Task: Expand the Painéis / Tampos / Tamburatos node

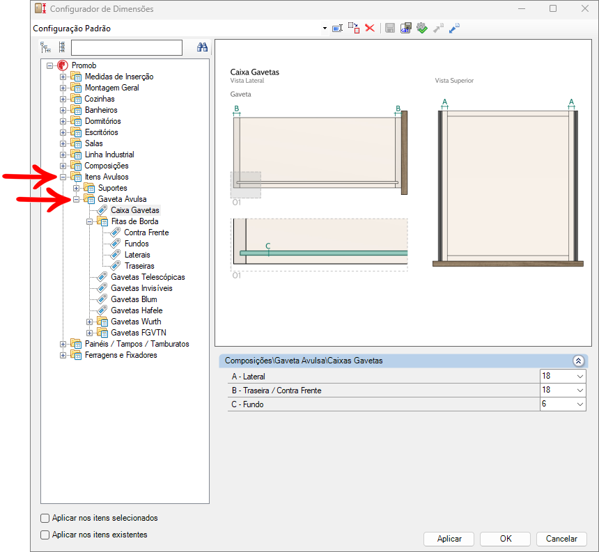Action: click(x=63, y=345)
